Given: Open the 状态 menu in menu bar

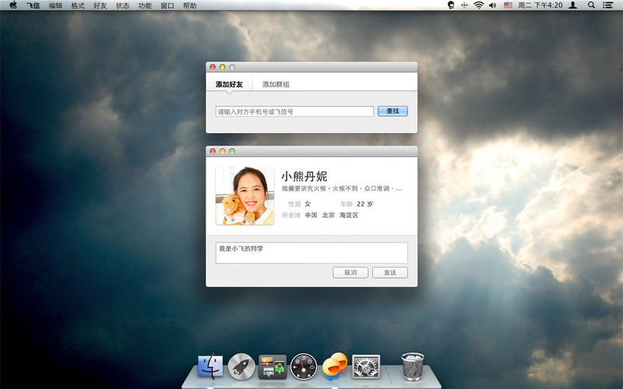Looking at the screenshot, I should pos(123,5).
